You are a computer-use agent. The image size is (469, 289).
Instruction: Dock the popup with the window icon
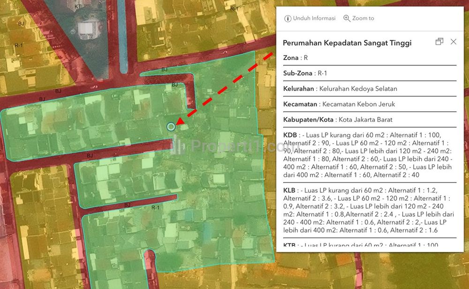pyautogui.click(x=439, y=42)
